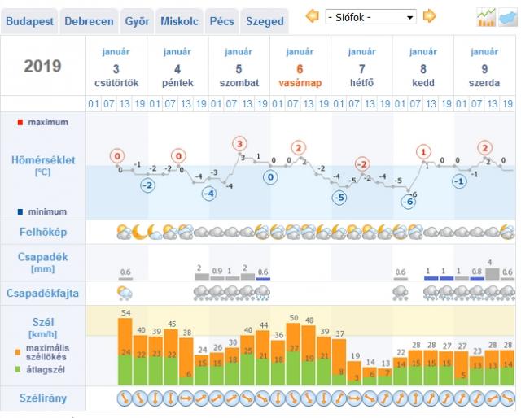Click the first Szélirány wind arrow icon
The image size is (521, 418).
point(125,398)
